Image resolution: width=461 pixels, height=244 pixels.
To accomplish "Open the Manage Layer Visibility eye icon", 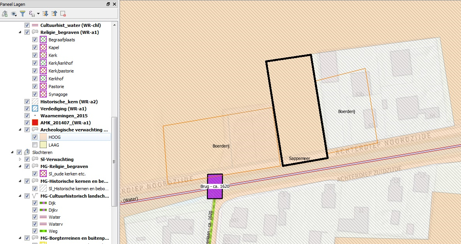I will (14, 14).
